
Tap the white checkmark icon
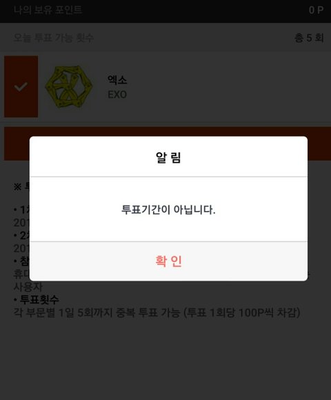(x=21, y=87)
